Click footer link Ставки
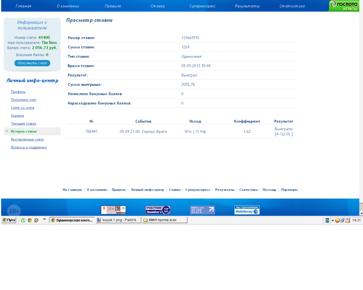 175,190
